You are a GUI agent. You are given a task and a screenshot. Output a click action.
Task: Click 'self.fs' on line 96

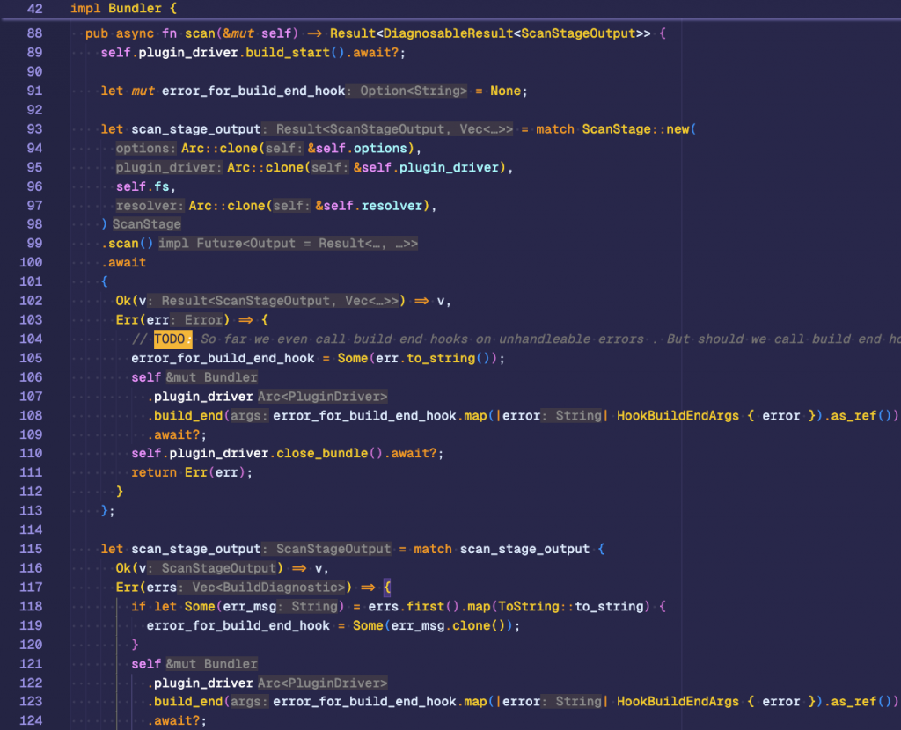143,186
